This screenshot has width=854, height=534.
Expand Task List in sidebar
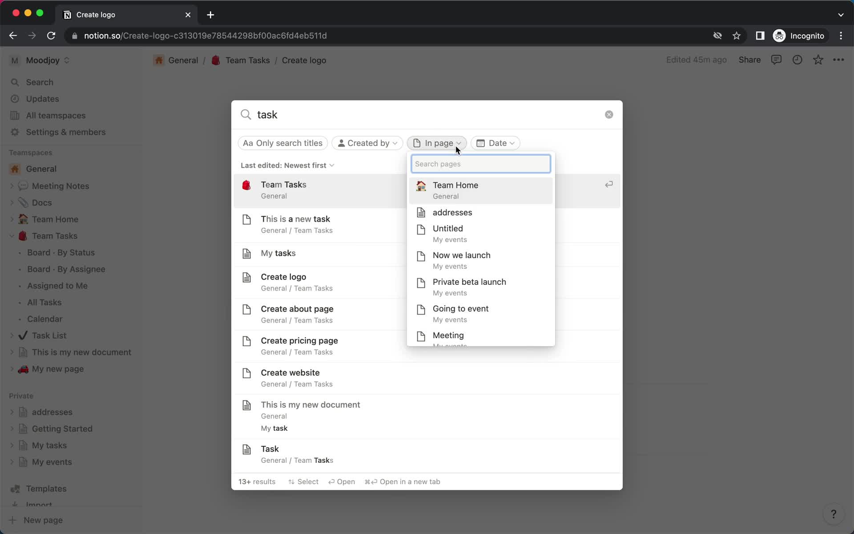coord(12,336)
